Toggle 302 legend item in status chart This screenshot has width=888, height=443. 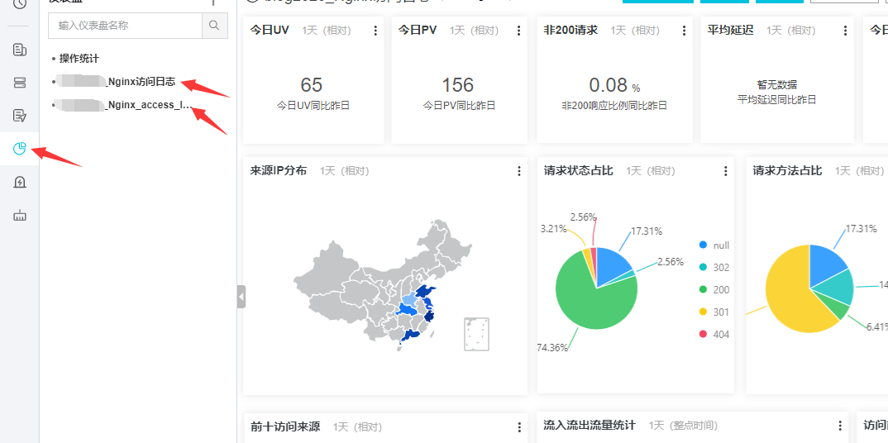[x=714, y=268]
